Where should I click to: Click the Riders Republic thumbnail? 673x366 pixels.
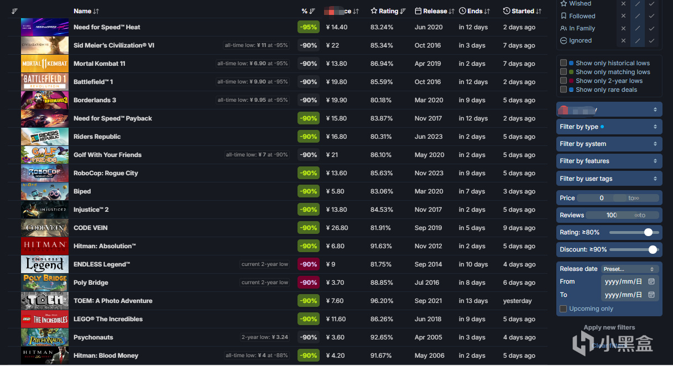coord(45,137)
